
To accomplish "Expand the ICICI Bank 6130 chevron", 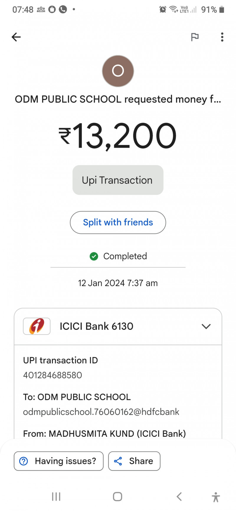I will (206, 326).
